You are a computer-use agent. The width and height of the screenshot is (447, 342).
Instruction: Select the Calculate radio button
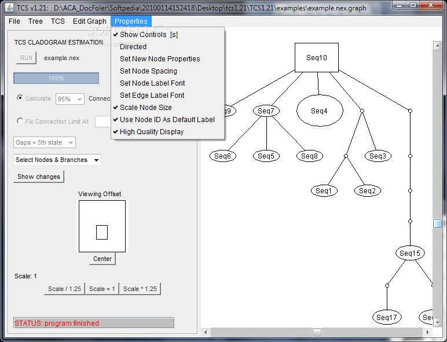[x=20, y=98]
